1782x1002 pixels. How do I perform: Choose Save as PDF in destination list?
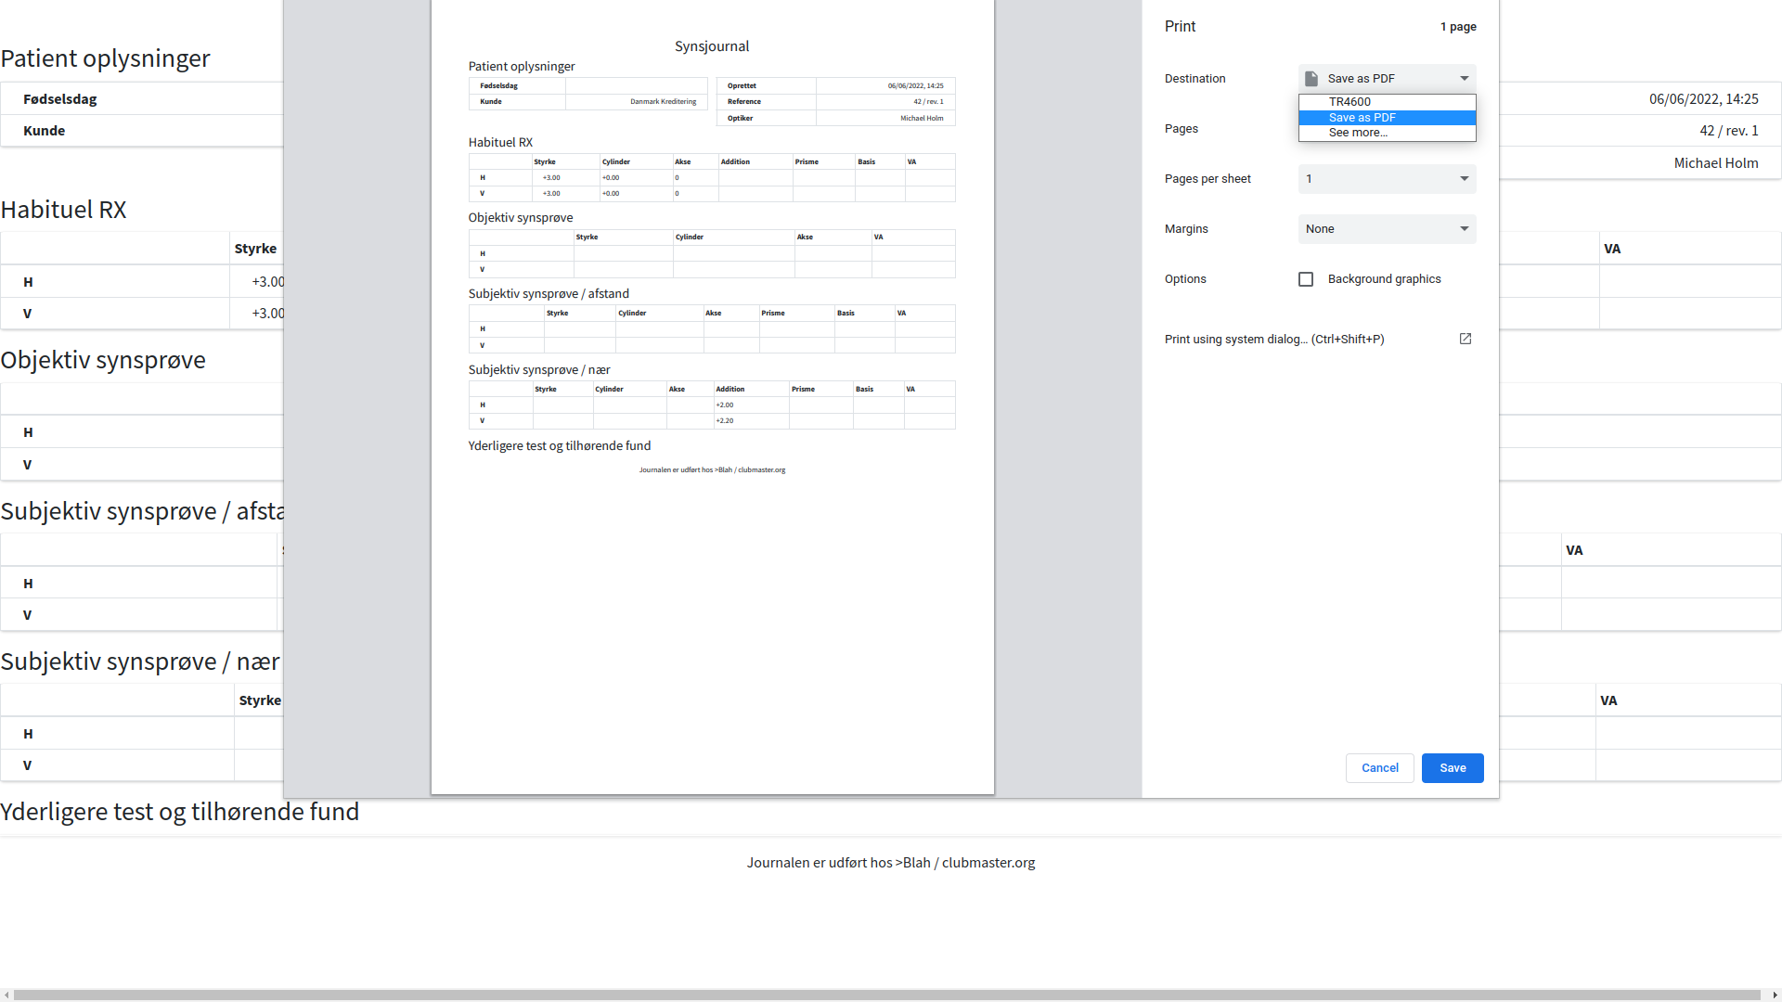point(1362,118)
